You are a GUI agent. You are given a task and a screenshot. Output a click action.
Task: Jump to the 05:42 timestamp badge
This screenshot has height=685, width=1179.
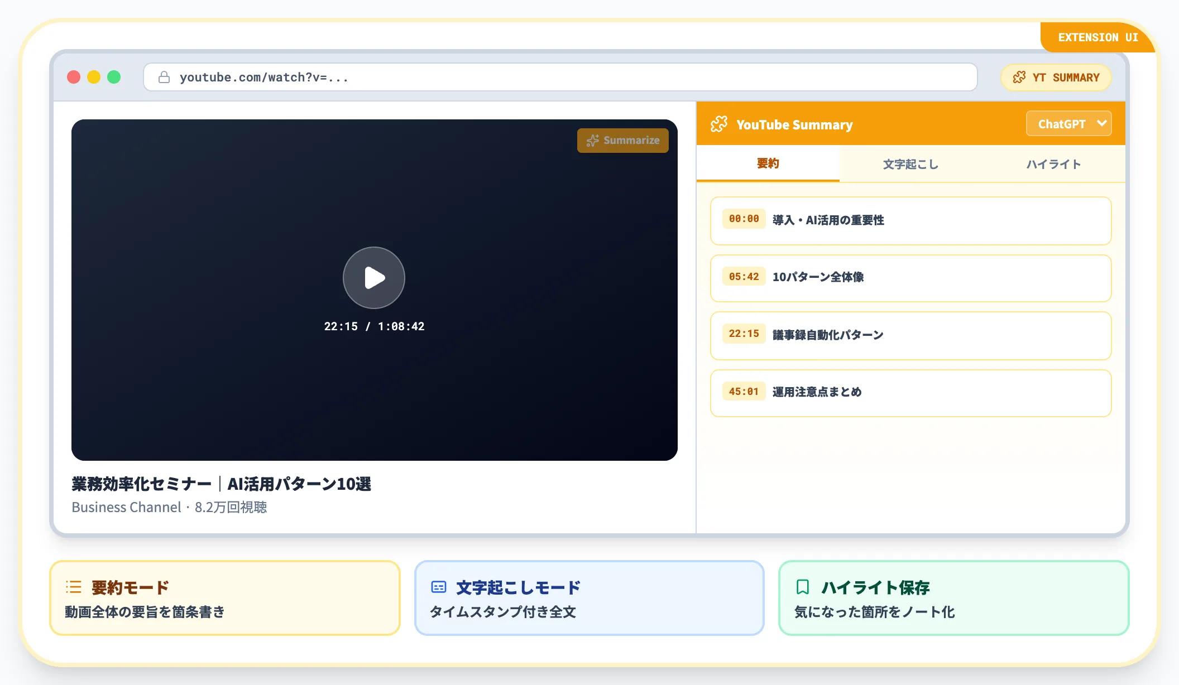744,277
